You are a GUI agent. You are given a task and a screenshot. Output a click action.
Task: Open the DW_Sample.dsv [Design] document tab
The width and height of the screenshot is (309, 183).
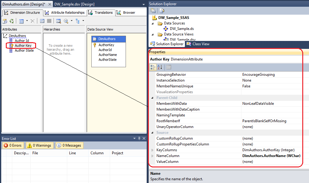tap(74, 4)
